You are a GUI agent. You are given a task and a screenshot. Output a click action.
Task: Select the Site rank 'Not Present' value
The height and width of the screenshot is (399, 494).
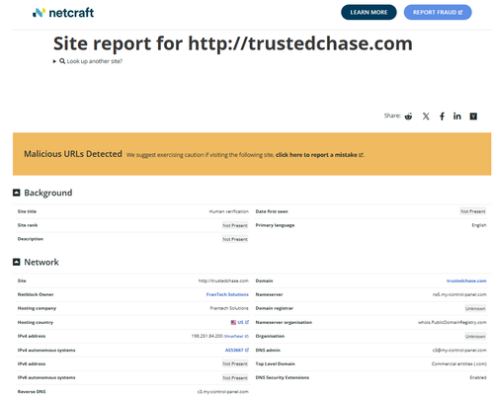(235, 225)
